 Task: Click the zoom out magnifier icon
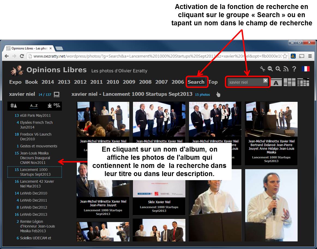click(x=270, y=69)
